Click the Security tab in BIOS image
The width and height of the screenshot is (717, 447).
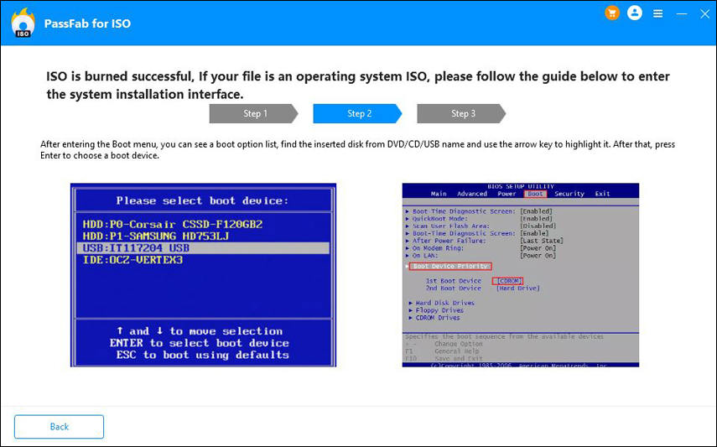(x=569, y=194)
